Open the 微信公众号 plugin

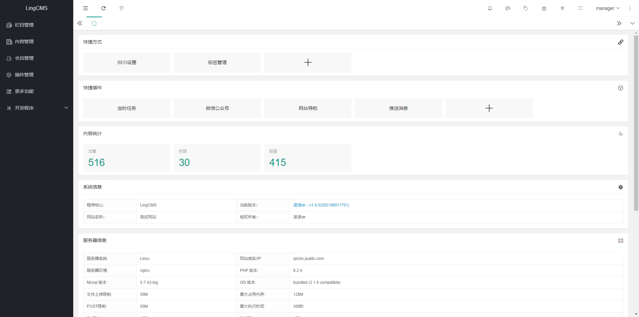[217, 108]
